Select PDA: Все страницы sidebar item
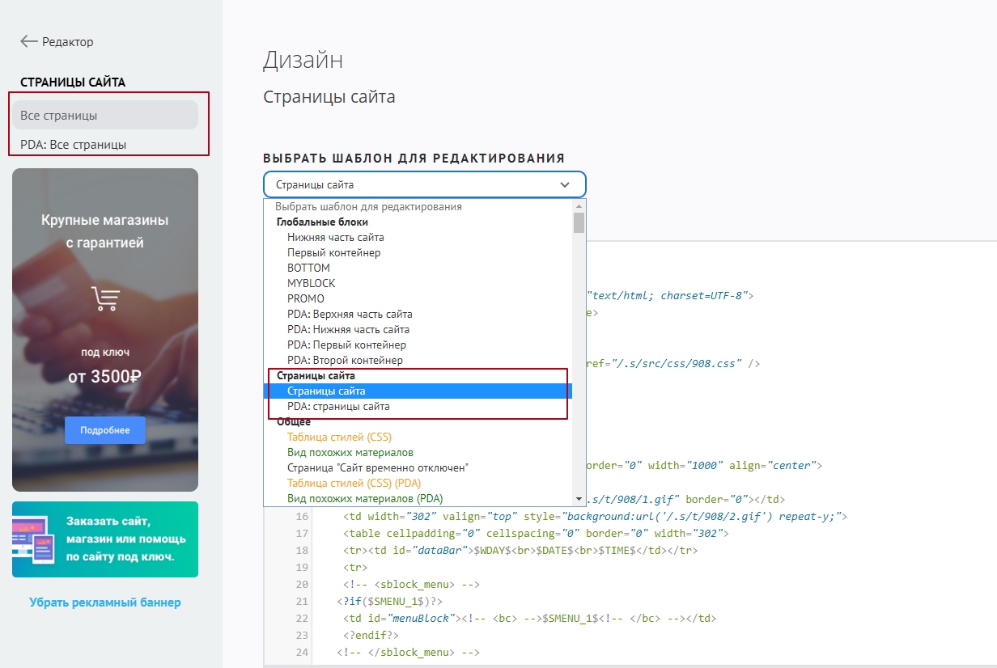The height and width of the screenshot is (668, 997). (74, 145)
